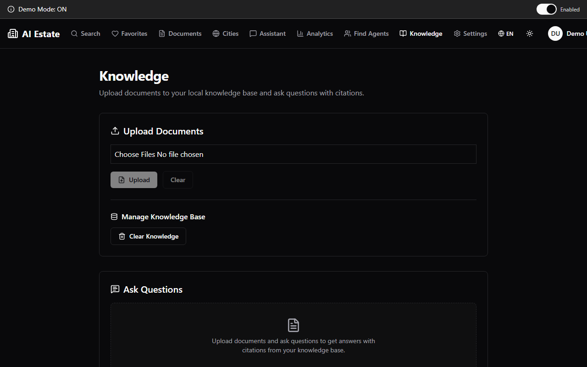Viewport: 587px width, 367px height.
Task: Click the "Upload documents and ask questions" placeholder text
Action: 293,345
